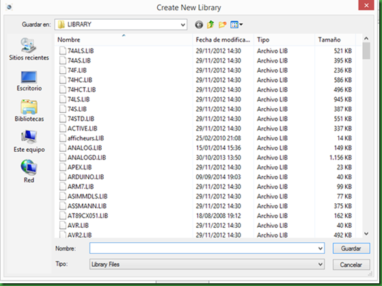This screenshot has width=382, height=286.
Task: Sort by Tamaño column header
Action: coord(335,40)
